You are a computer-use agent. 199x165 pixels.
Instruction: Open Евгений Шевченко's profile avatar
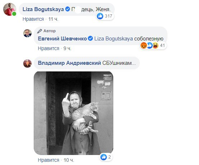27,33
